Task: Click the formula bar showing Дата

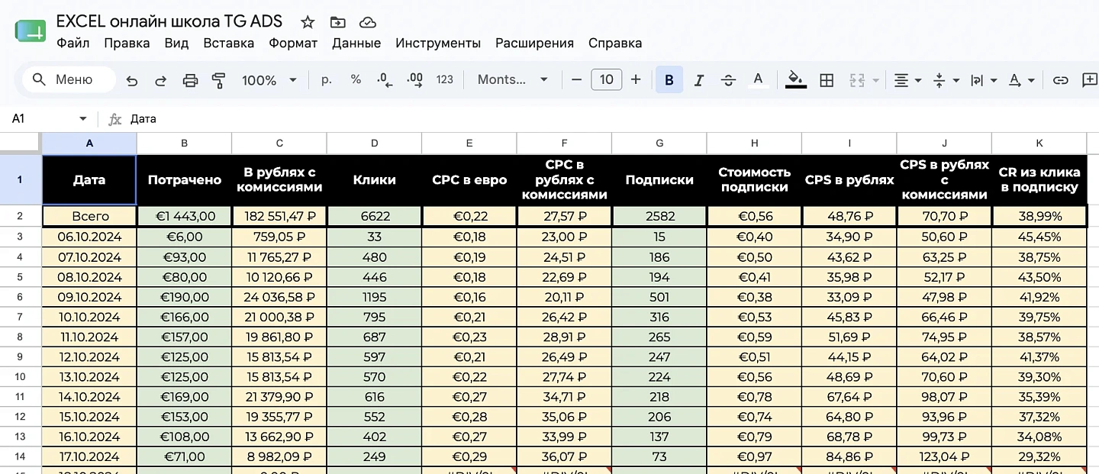Action: coord(611,119)
